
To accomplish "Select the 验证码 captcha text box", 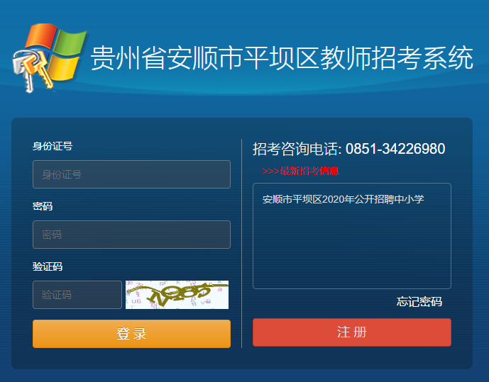I will pos(77,295).
